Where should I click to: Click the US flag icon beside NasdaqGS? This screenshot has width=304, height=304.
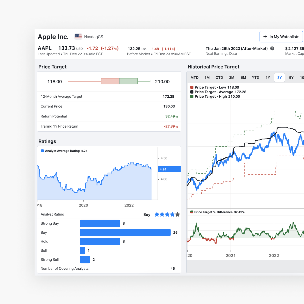[78, 36]
